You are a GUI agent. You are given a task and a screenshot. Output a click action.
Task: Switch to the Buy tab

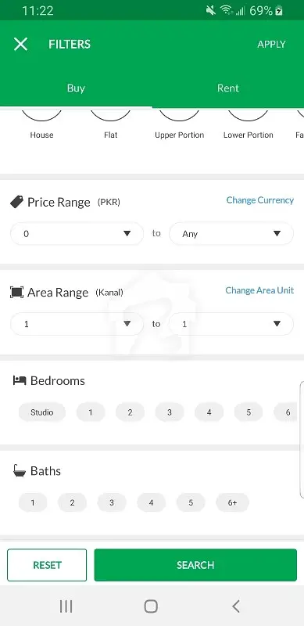76,88
